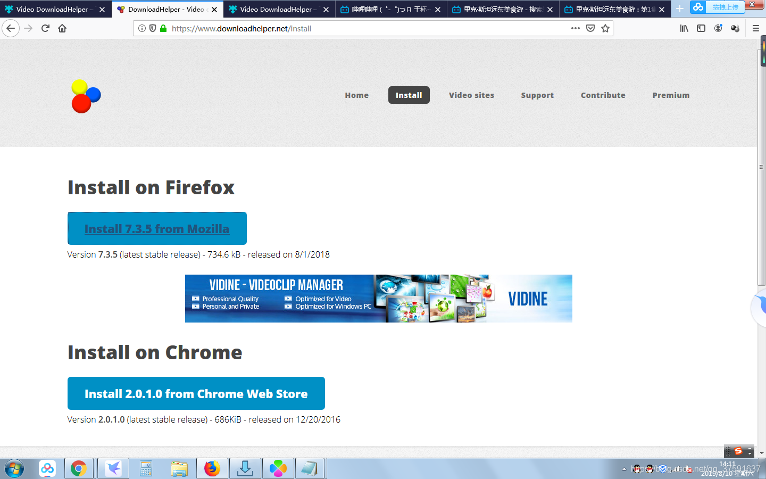The image size is (766, 479).
Task: Go back to the previous page
Action: point(11,28)
